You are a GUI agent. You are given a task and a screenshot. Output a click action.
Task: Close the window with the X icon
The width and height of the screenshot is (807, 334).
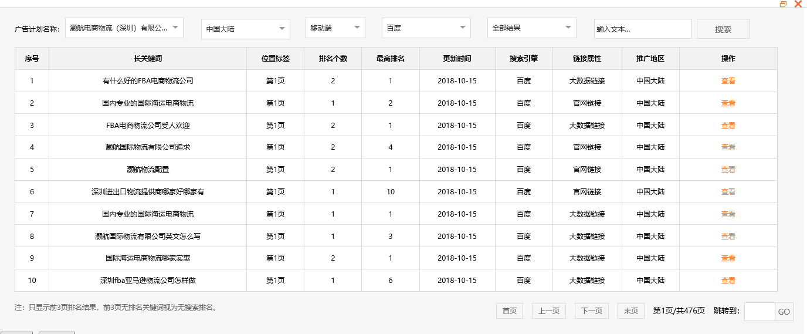point(798,4)
